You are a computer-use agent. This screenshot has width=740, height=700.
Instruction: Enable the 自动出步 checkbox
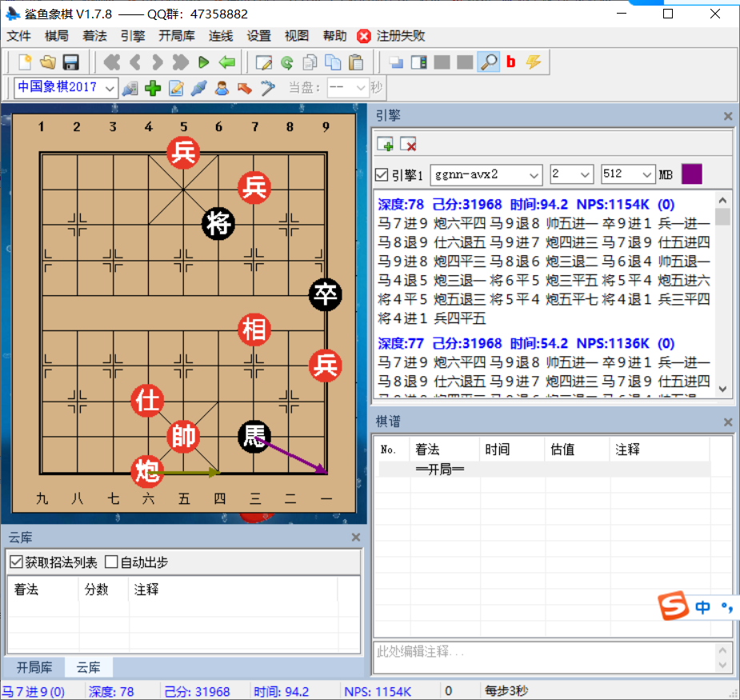[111, 562]
